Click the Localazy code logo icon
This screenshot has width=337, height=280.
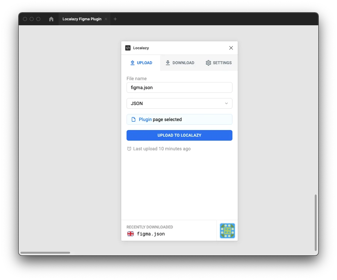click(x=128, y=48)
